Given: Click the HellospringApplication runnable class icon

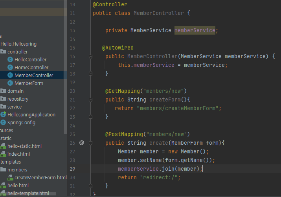Looking at the screenshot, I should 3,114.
